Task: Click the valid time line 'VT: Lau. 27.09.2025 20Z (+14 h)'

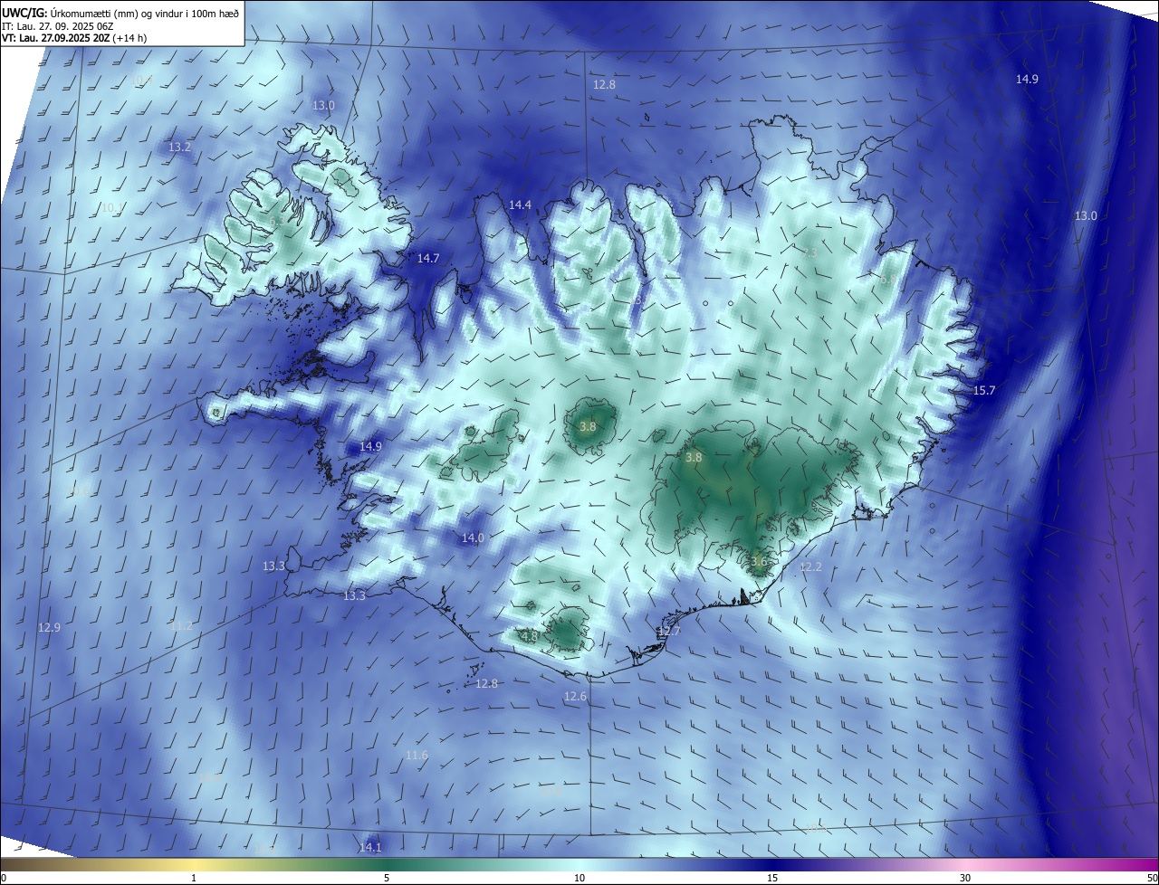Action: (x=74, y=38)
